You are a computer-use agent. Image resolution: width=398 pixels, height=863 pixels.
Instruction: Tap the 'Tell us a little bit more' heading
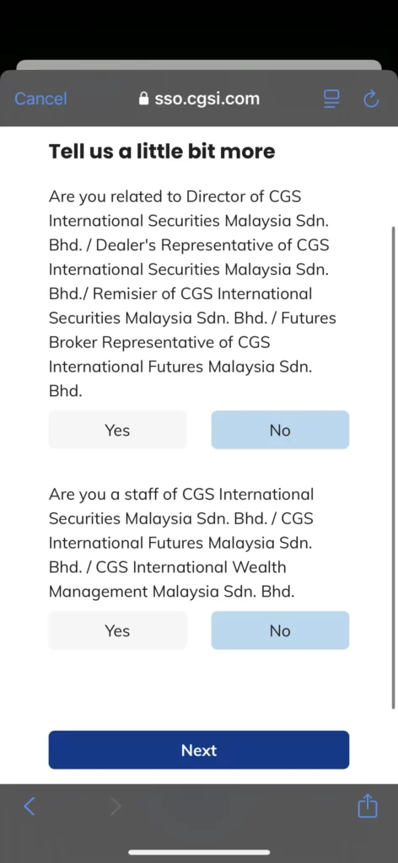pos(162,151)
